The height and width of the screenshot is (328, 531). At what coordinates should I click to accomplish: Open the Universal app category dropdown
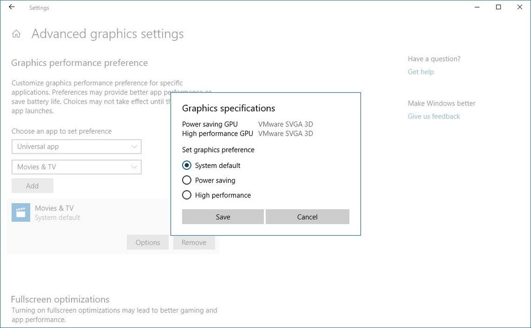[x=76, y=147]
